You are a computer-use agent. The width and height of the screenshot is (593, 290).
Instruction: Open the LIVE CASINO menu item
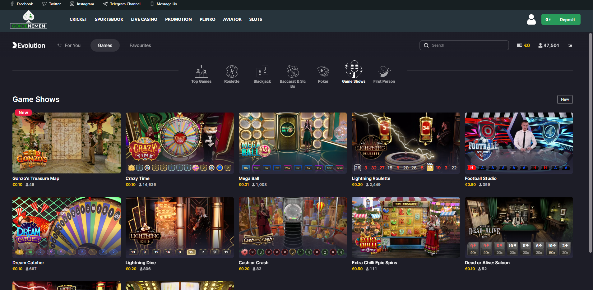coord(144,19)
